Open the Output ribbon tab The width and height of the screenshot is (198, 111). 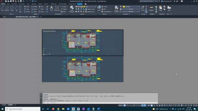point(40,4)
